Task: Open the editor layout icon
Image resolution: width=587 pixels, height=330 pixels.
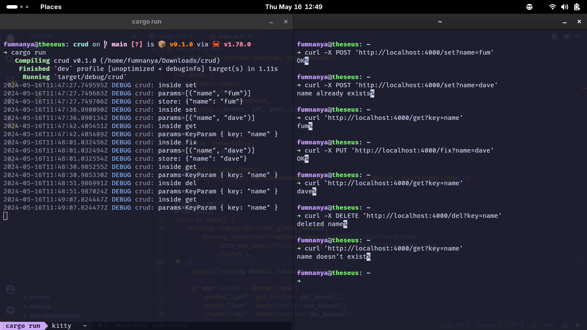Action: (x=566, y=37)
